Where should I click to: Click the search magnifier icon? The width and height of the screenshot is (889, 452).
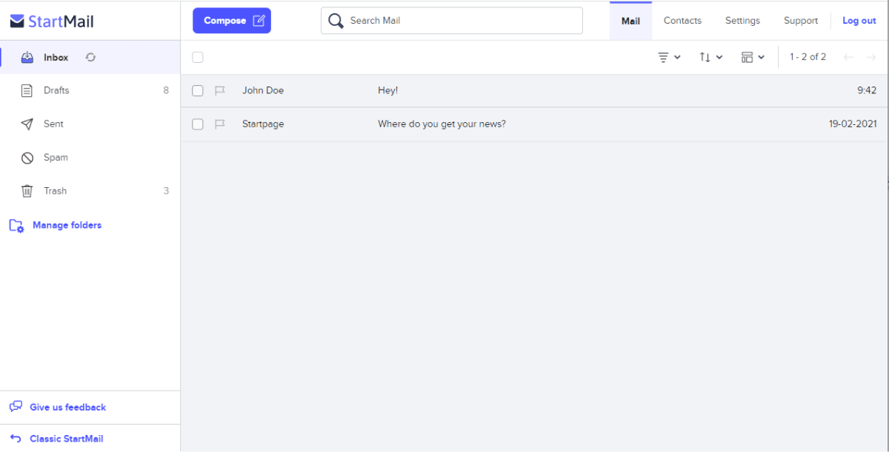tap(336, 20)
